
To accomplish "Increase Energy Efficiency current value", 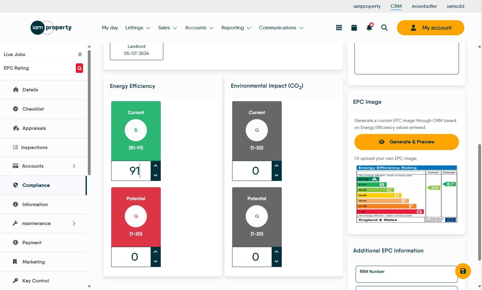I will [x=155, y=166].
